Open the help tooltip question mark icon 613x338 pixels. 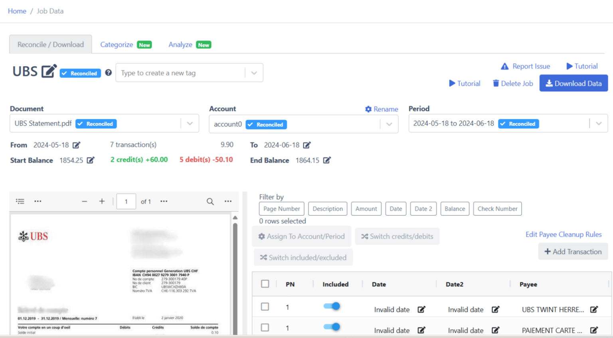pyautogui.click(x=108, y=73)
